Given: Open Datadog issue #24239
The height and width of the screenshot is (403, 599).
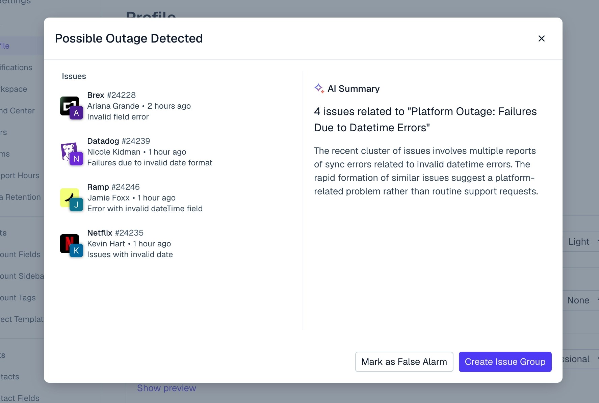Looking at the screenshot, I should pos(119,141).
